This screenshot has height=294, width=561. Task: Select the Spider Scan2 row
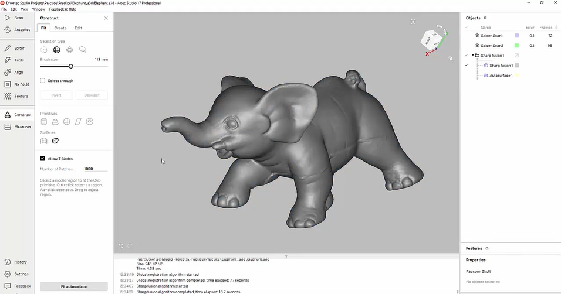(x=512, y=45)
